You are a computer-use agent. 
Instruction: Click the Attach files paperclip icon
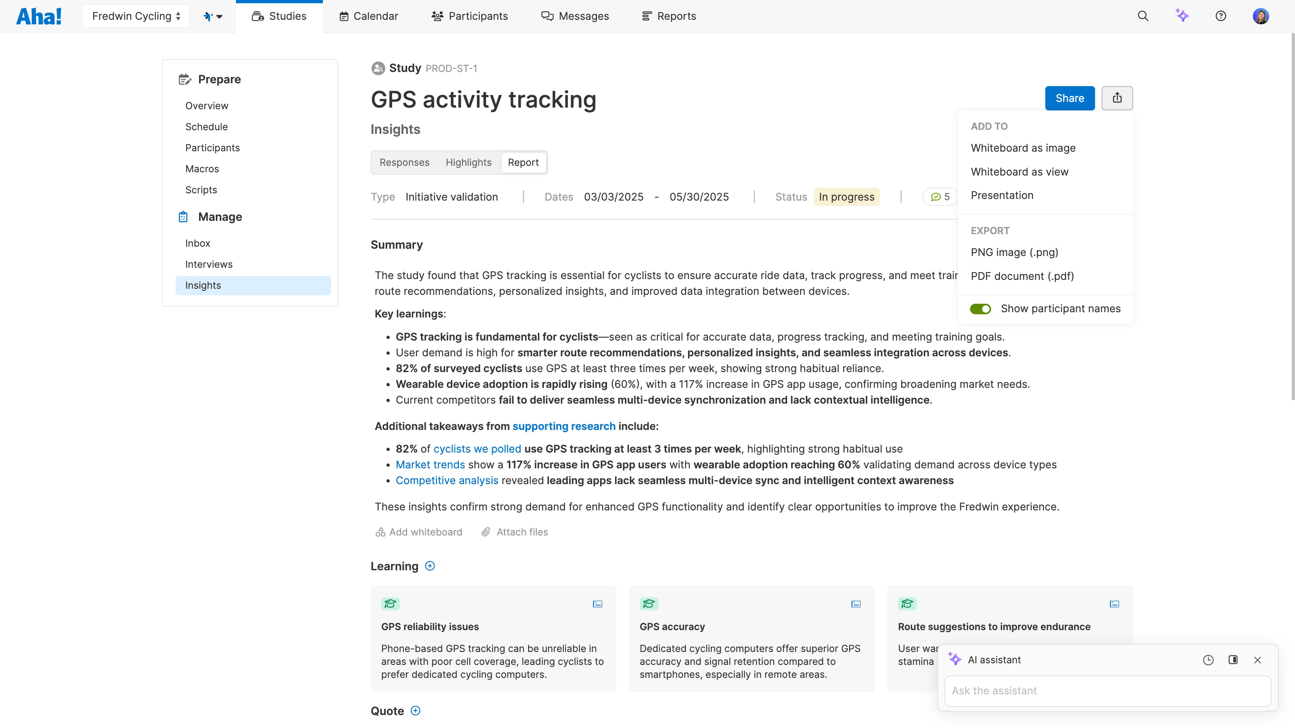[x=486, y=531]
